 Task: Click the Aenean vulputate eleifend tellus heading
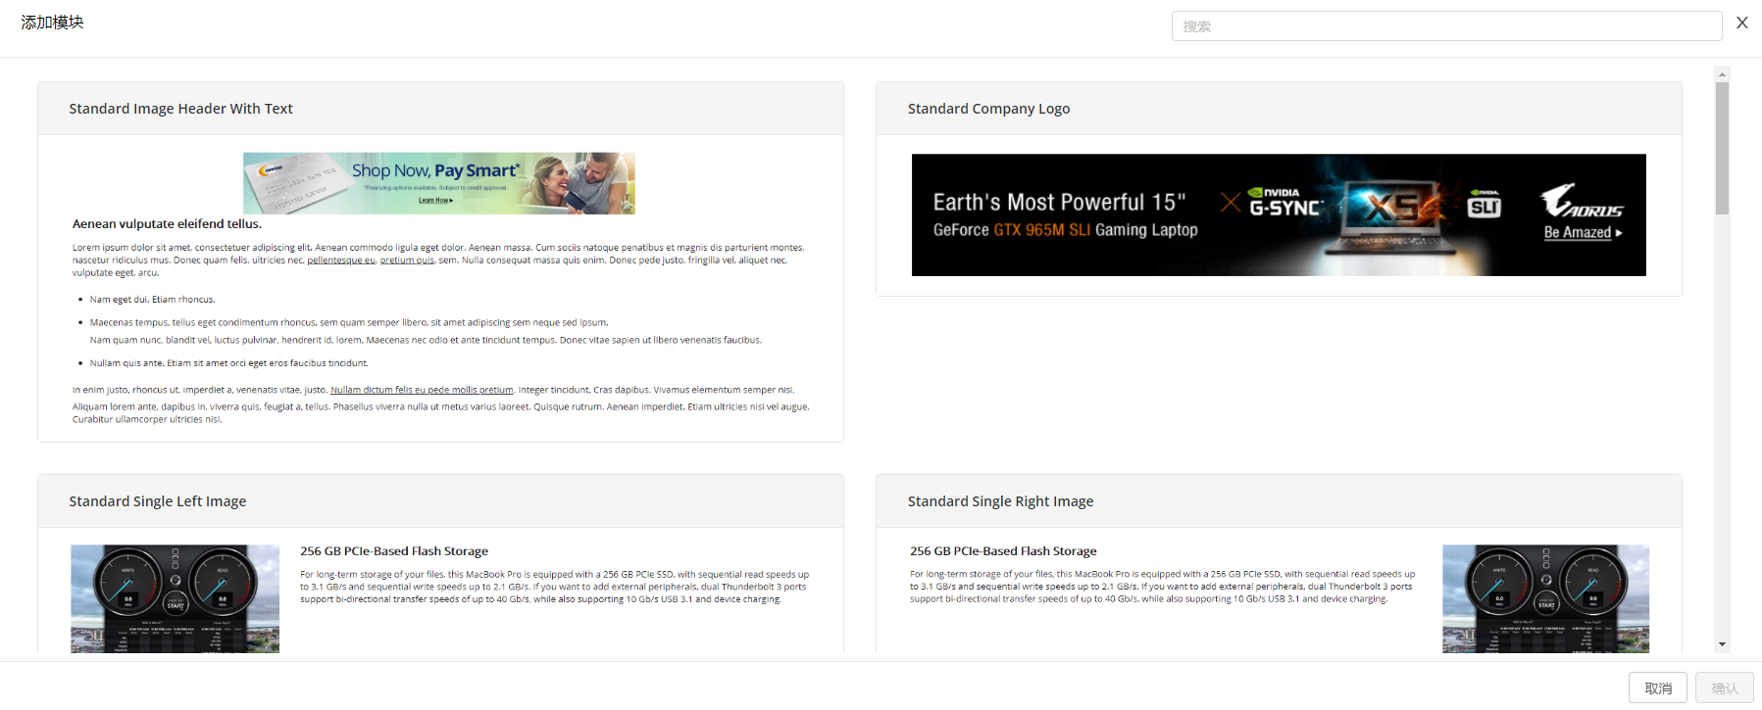coord(167,224)
